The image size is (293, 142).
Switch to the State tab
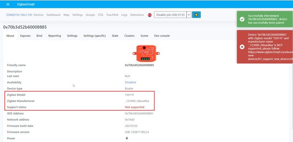(115, 36)
